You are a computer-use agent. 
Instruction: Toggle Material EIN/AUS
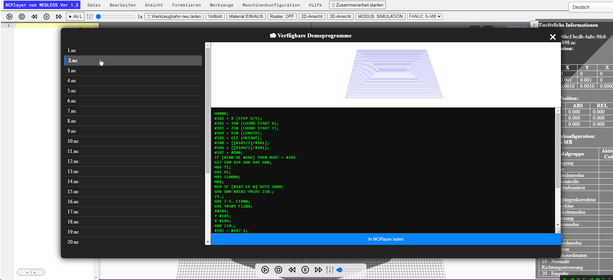pyautogui.click(x=246, y=16)
